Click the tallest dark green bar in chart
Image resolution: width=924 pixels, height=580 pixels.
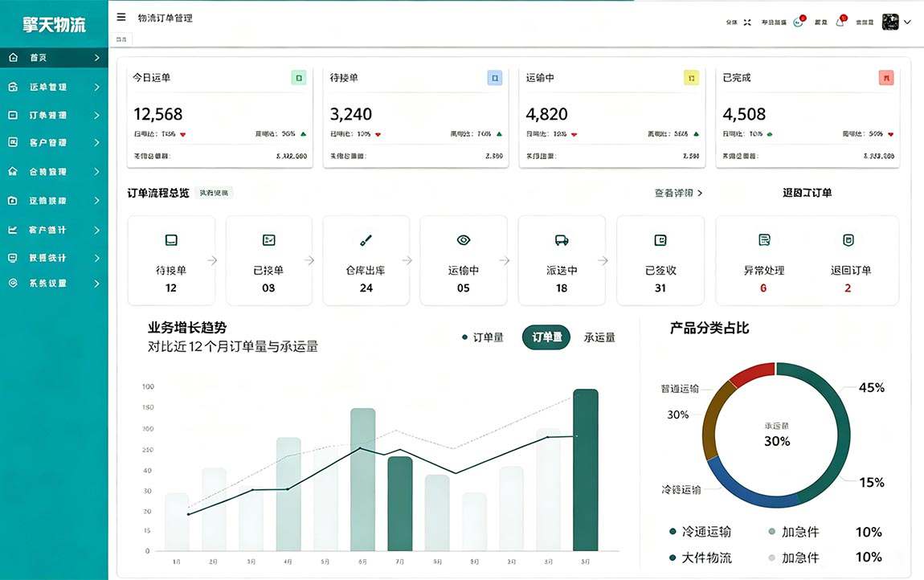coord(585,470)
